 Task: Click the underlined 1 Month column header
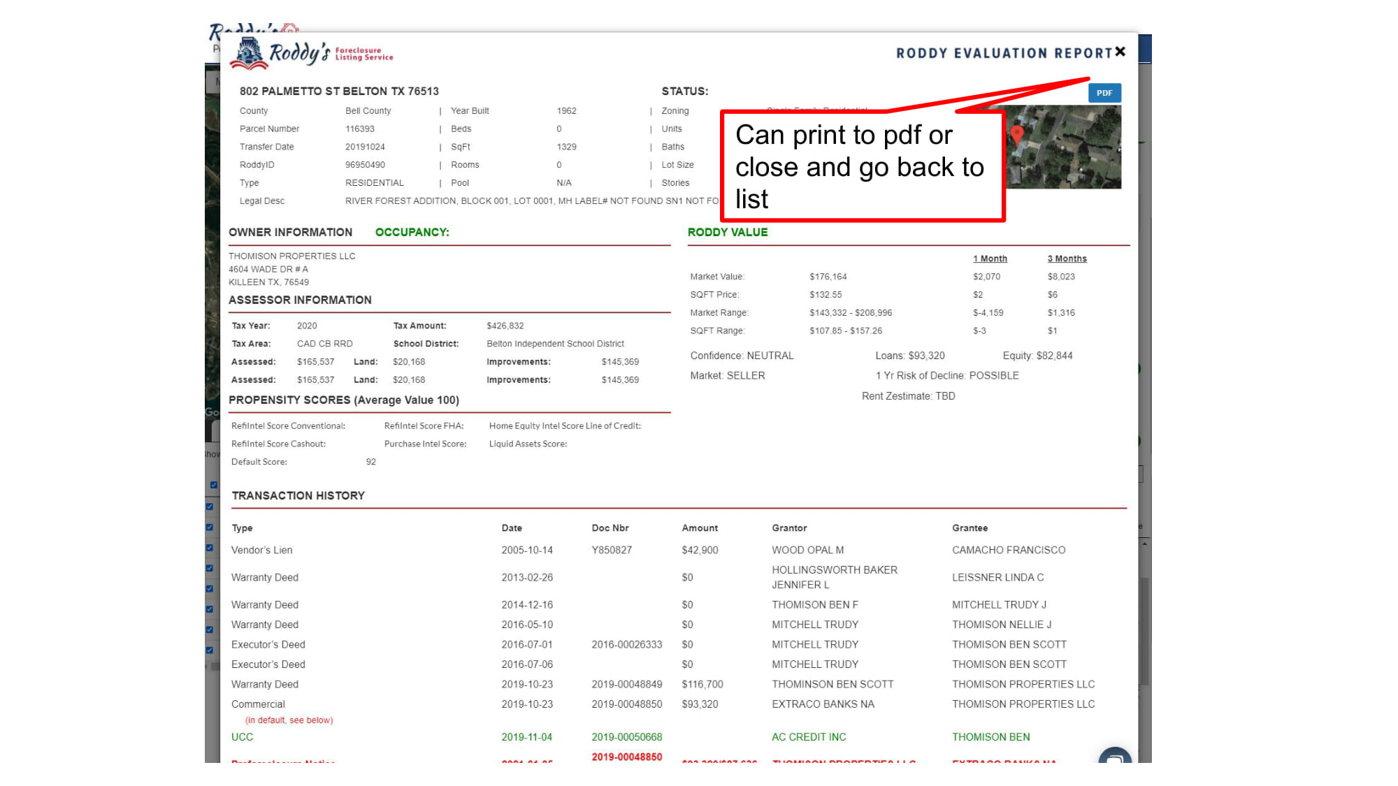(990, 259)
